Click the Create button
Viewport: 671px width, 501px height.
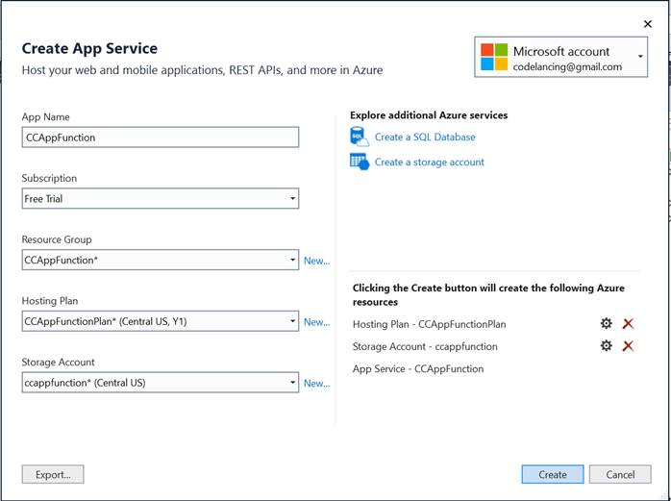click(552, 474)
